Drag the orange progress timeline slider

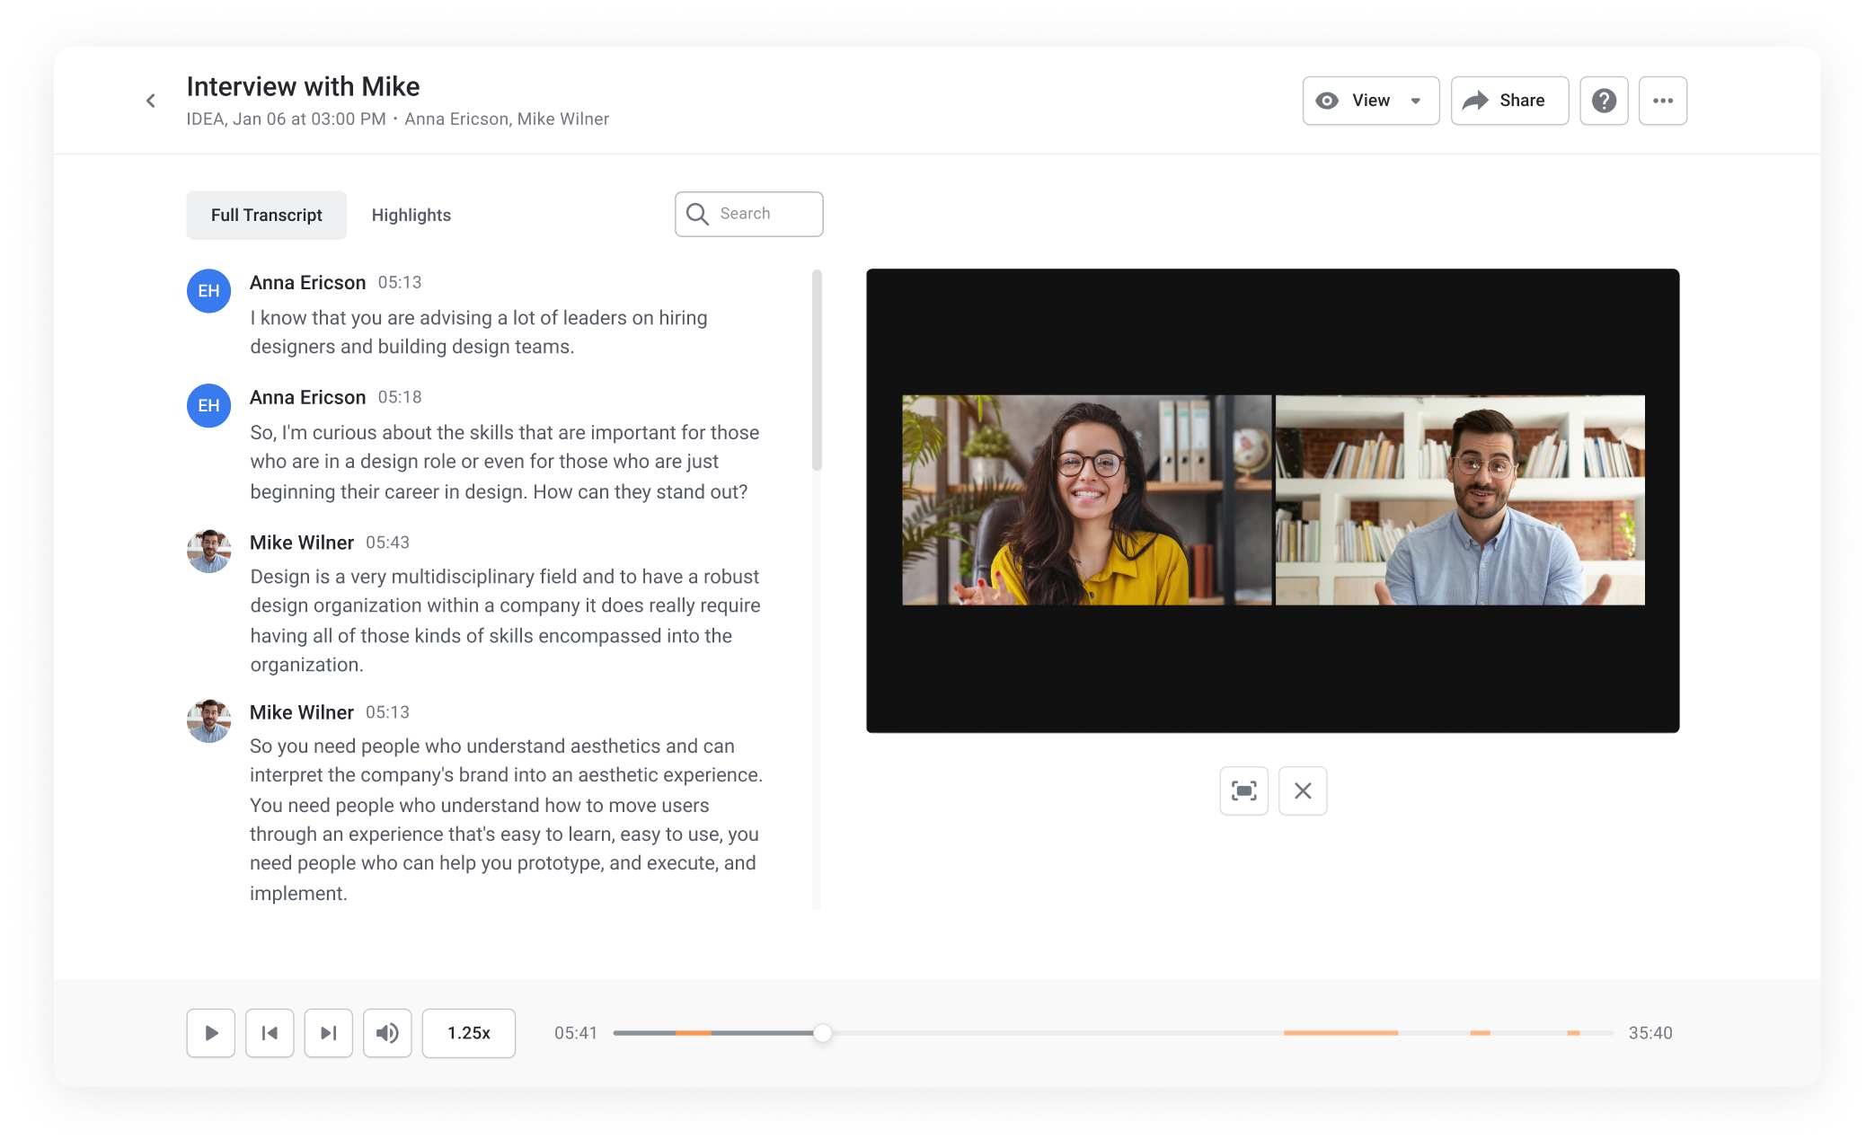coord(827,1031)
